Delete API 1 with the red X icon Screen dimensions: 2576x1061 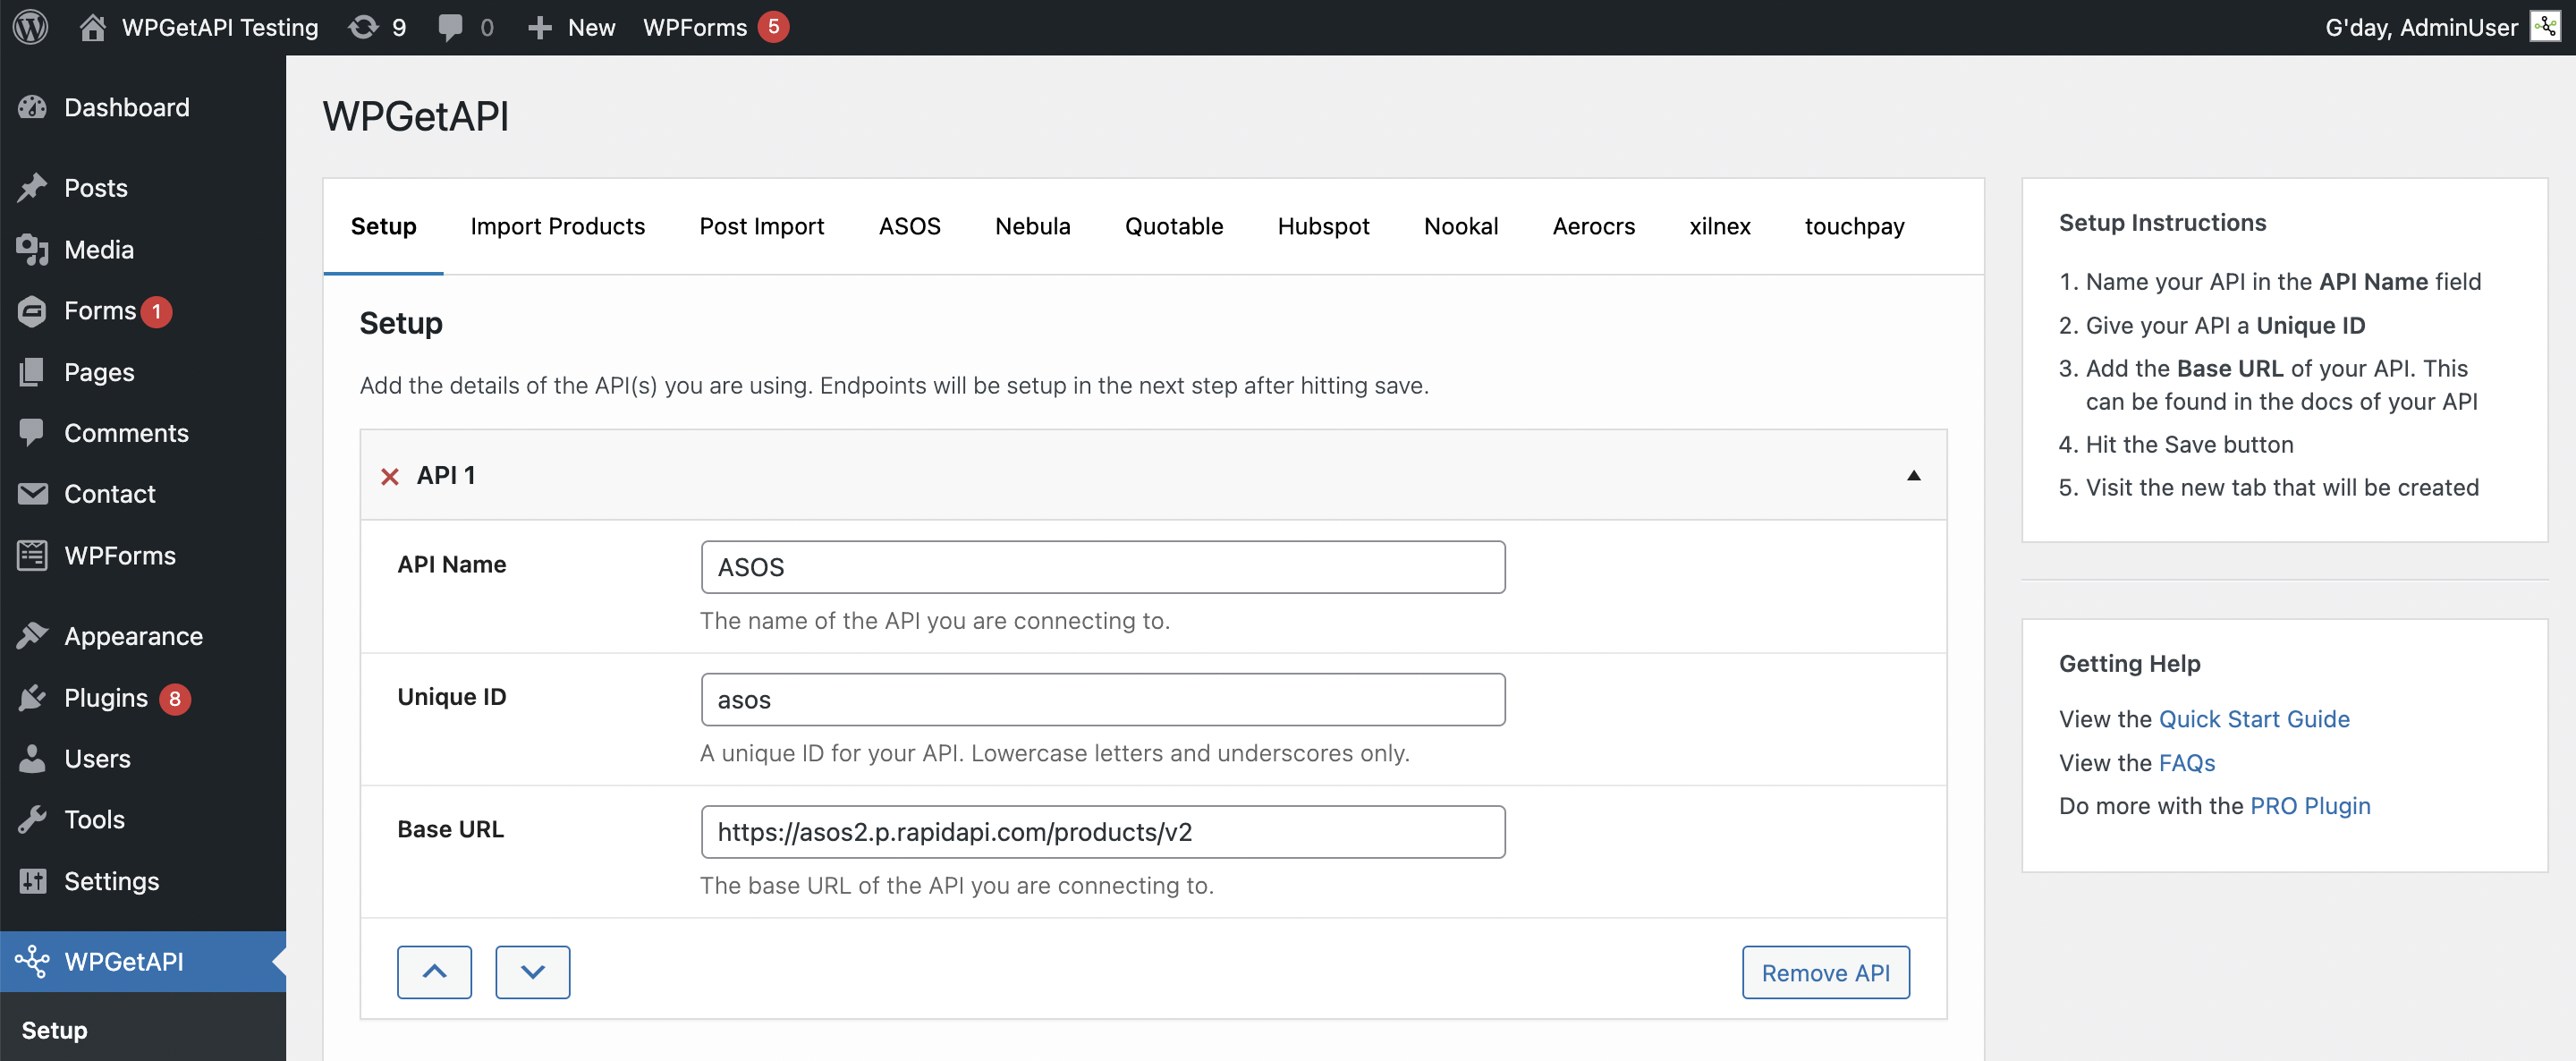390,476
